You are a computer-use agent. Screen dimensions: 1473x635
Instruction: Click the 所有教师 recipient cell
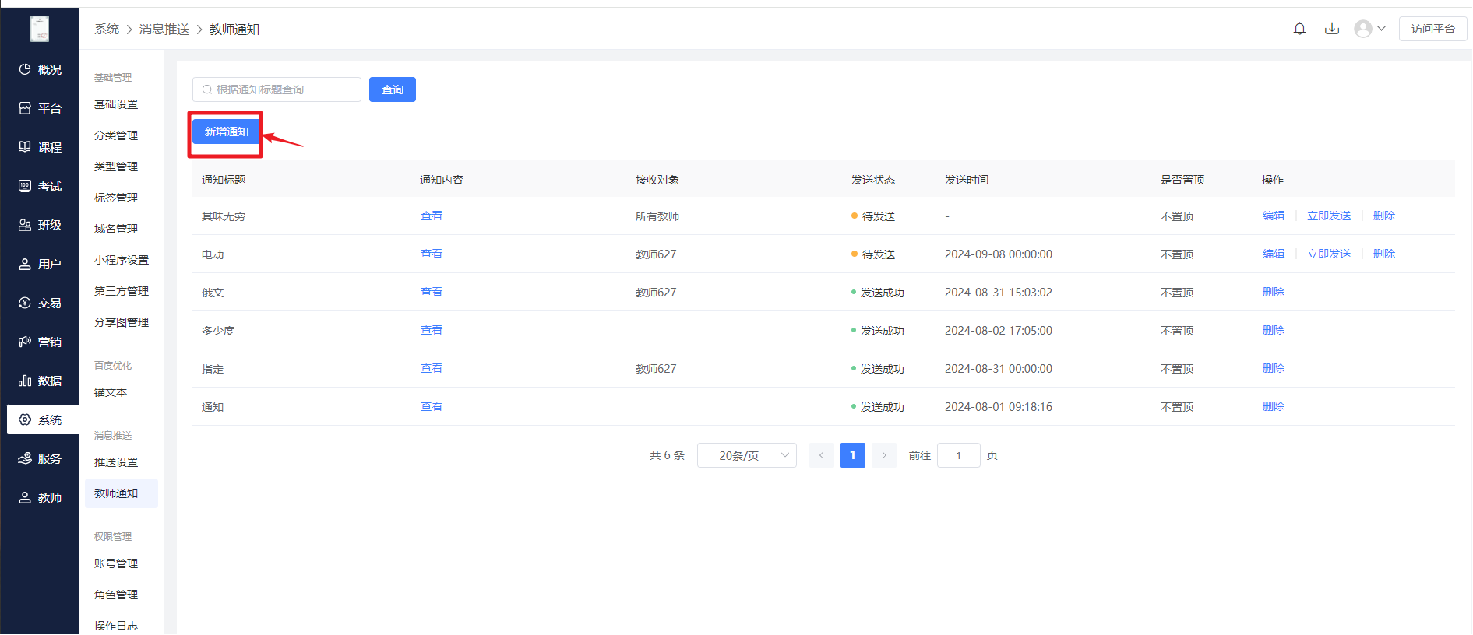coord(657,216)
